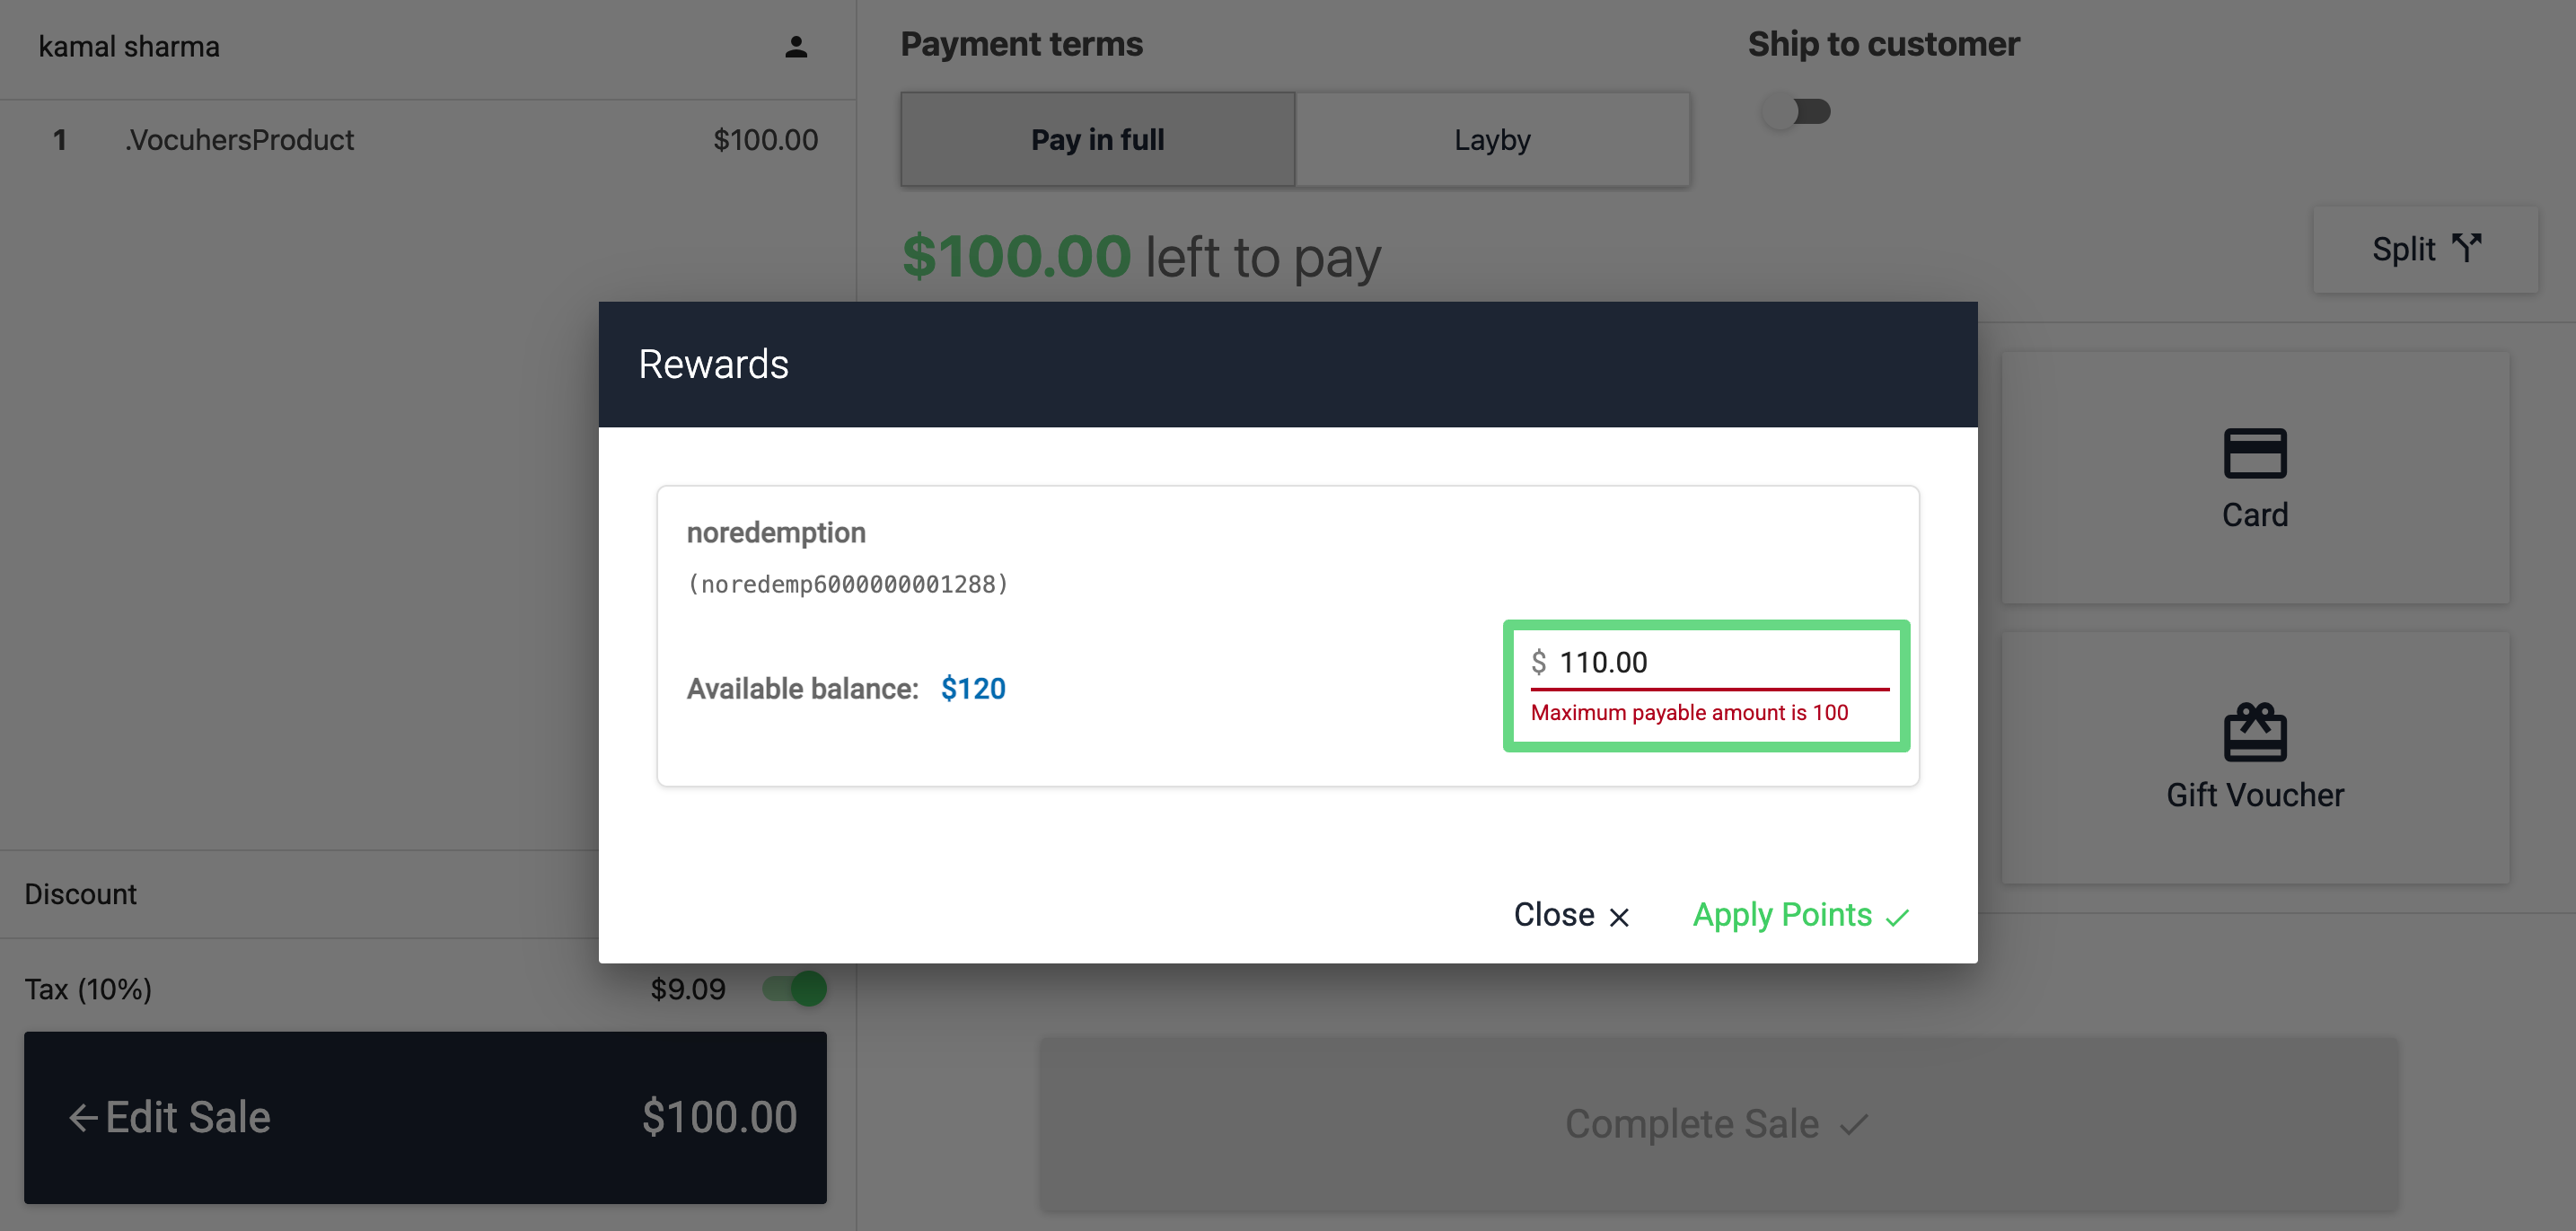Click the rewards amount input field
Viewport: 2576px width, 1231px height.
tap(1720, 662)
